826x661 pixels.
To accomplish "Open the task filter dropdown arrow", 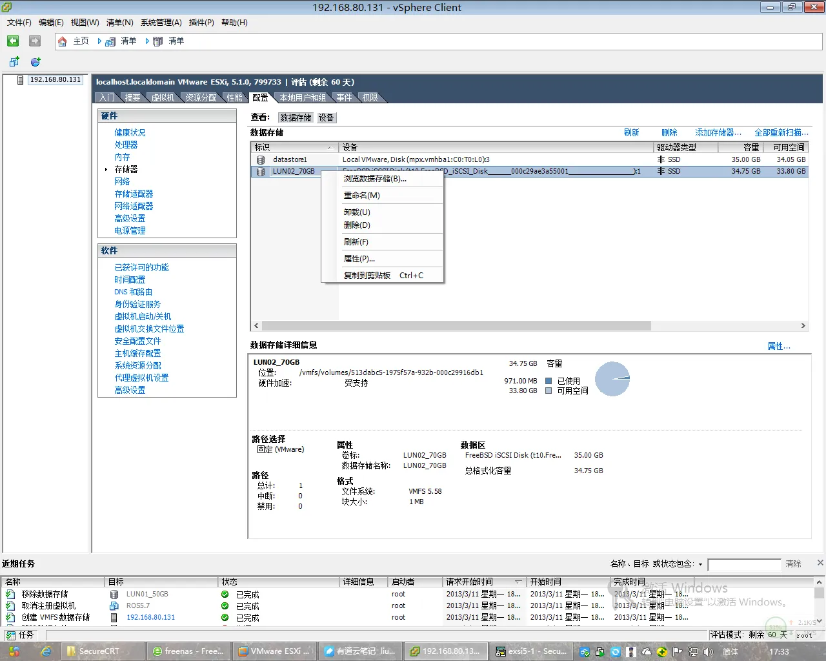I will coord(700,564).
